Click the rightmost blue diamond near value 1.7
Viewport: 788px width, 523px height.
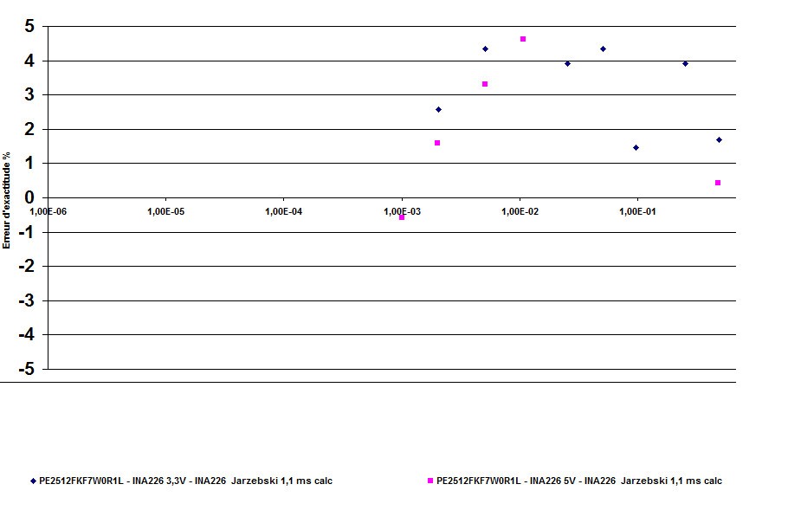pyautogui.click(x=719, y=140)
